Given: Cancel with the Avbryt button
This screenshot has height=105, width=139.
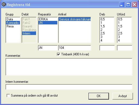Looking at the screenshot, I should tap(123, 96).
